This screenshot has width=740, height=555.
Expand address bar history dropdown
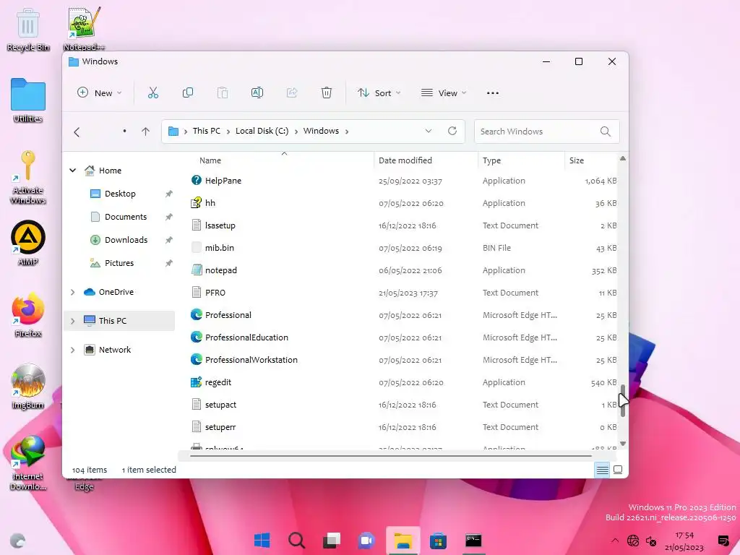[x=428, y=131]
